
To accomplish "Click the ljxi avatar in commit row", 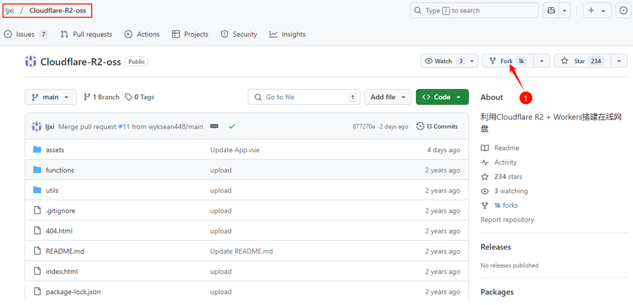I will click(x=37, y=126).
